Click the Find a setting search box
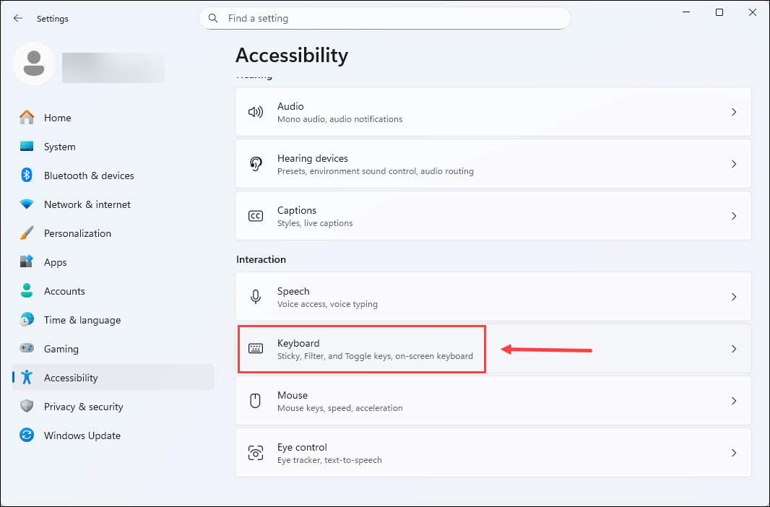This screenshot has height=507, width=770. 384,18
